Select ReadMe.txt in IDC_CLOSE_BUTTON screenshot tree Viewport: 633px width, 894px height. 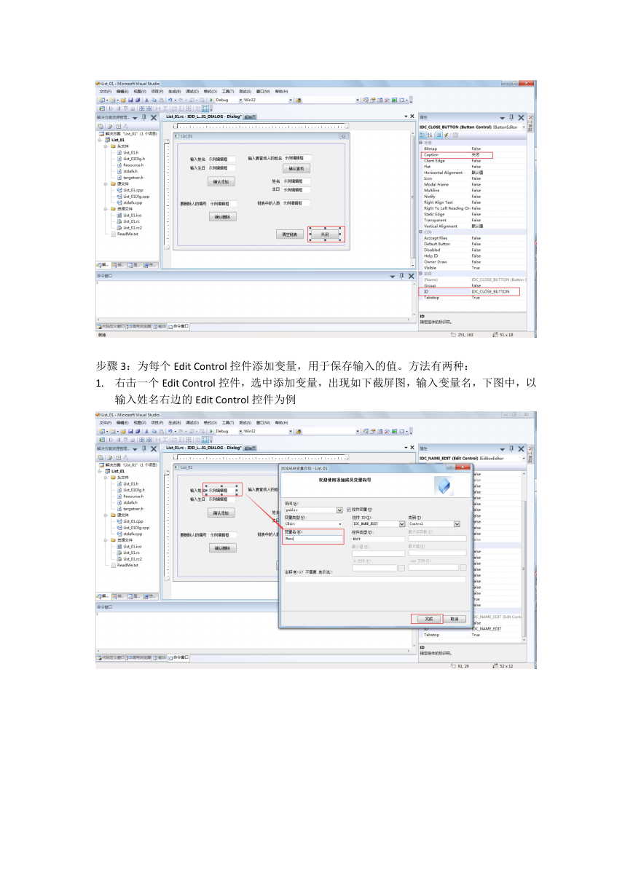pos(127,234)
